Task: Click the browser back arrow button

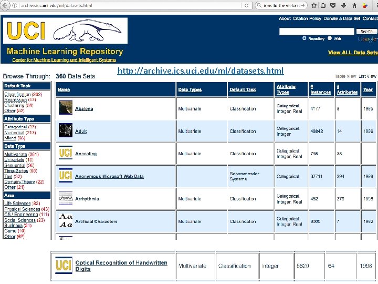Action: (x=5, y=5)
